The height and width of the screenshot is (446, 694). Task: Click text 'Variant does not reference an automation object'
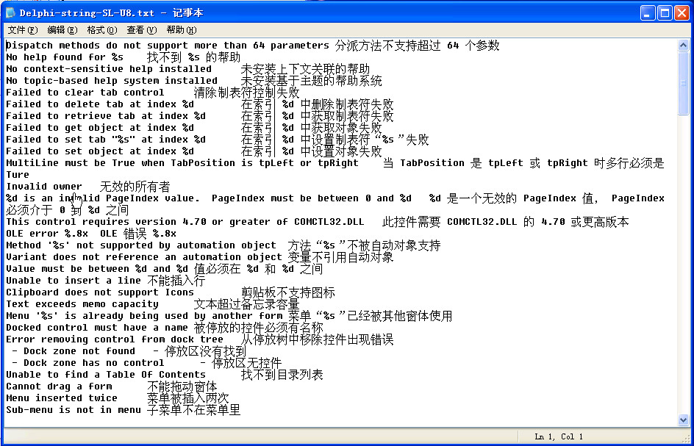(x=144, y=257)
